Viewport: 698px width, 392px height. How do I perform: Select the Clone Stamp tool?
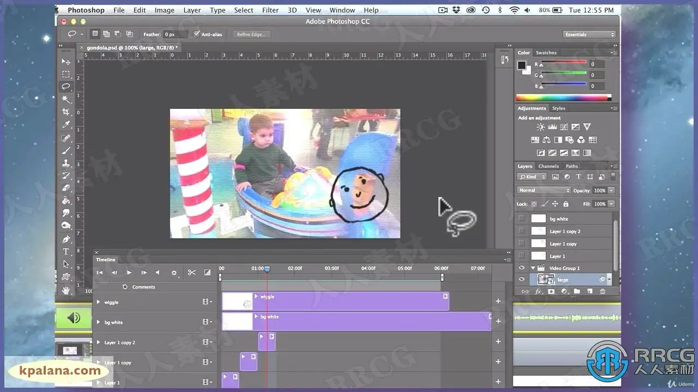(66, 163)
